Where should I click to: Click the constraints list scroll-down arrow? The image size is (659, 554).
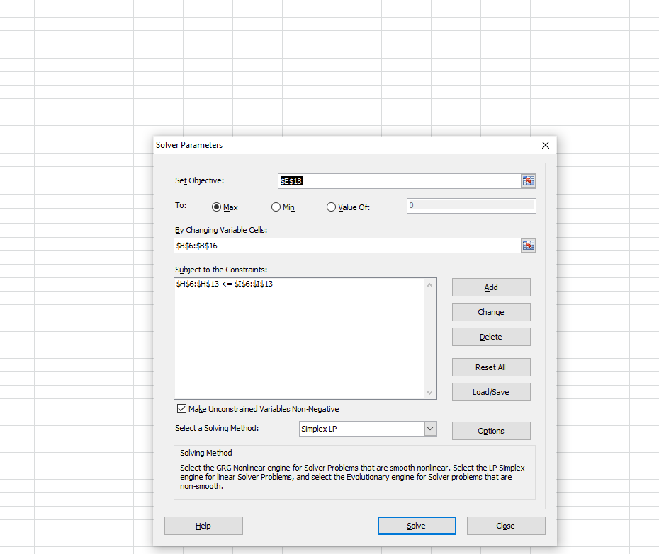[x=429, y=391]
